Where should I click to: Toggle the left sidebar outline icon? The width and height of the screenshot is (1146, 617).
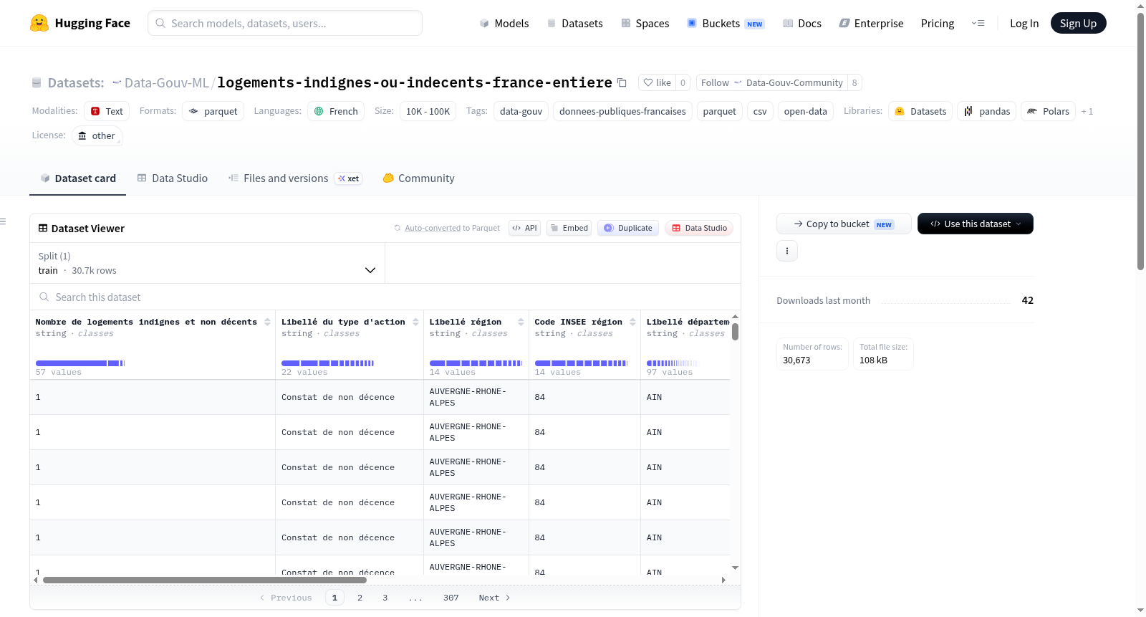[x=4, y=221]
